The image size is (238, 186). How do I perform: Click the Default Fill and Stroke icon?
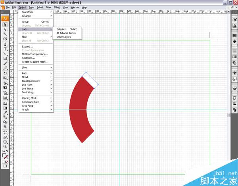[x=4, y=151]
